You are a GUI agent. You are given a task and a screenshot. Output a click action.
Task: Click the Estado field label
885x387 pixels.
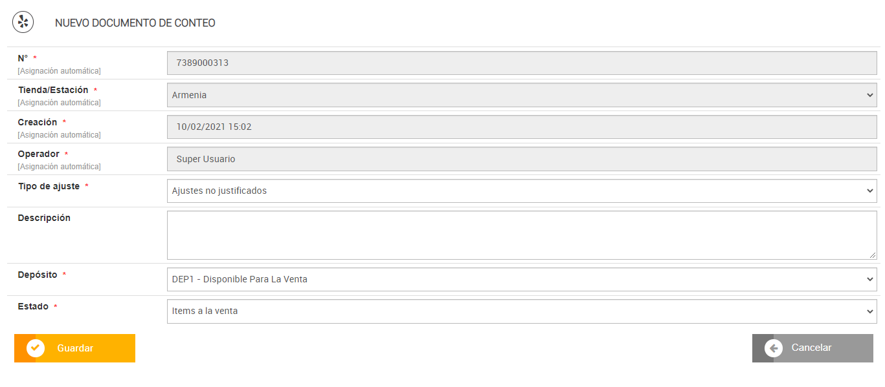click(33, 307)
